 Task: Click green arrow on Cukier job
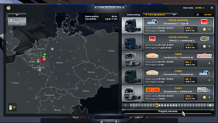tap(209, 80)
